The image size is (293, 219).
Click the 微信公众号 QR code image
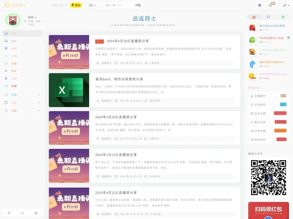point(269,178)
